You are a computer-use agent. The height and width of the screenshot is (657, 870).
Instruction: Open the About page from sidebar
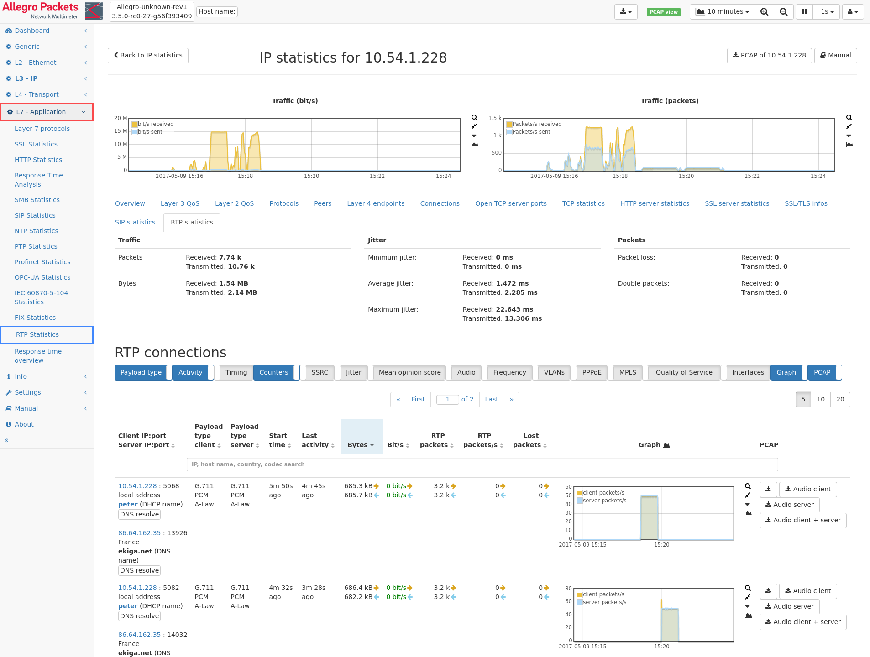47,424
